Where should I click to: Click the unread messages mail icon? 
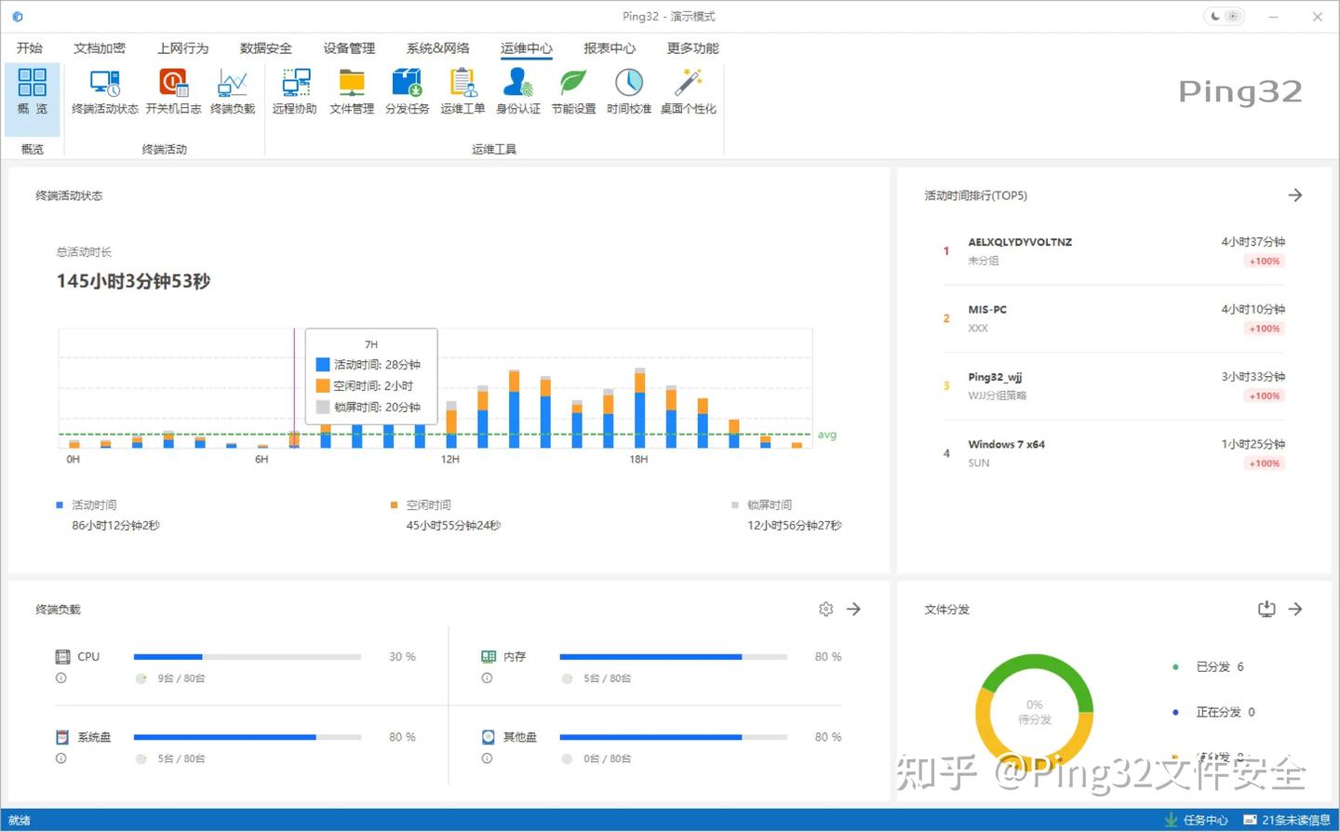pos(1250,820)
